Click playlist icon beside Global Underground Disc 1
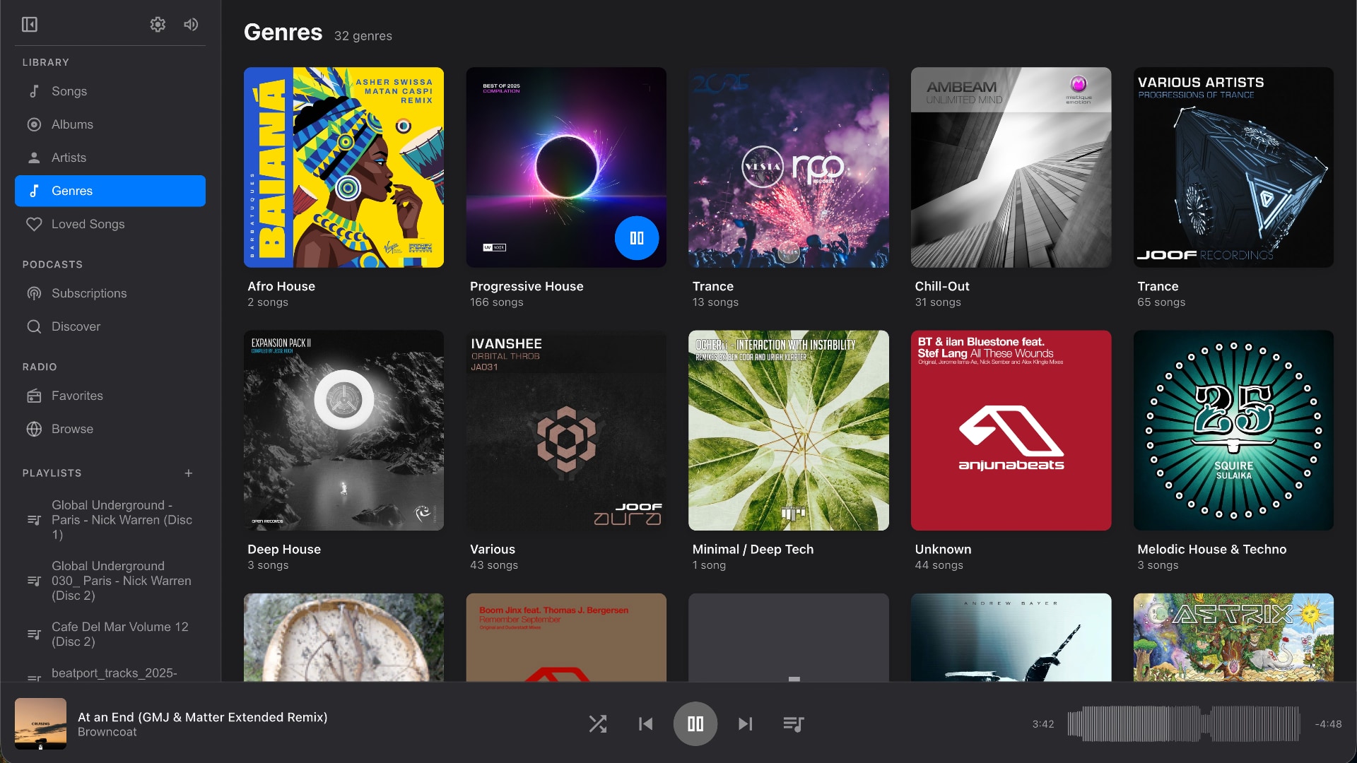 tap(34, 520)
